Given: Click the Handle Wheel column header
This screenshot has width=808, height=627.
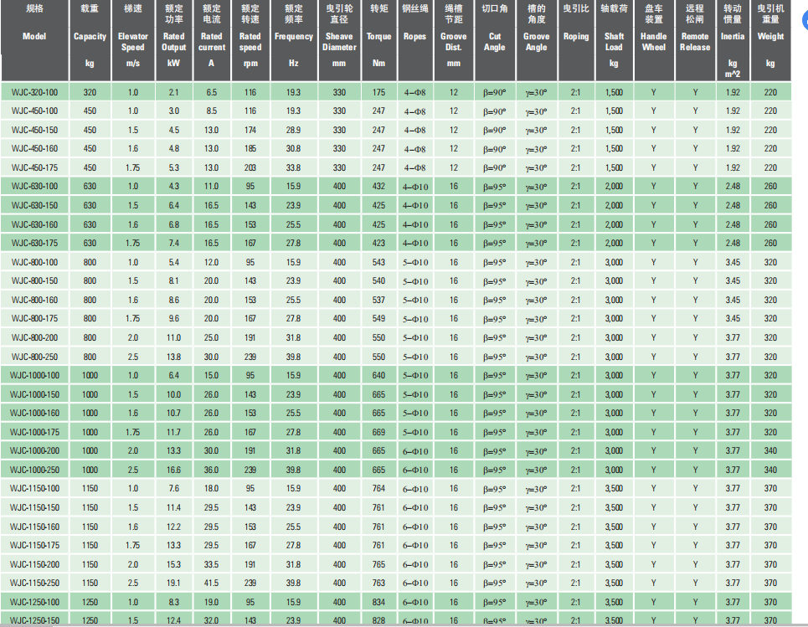Looking at the screenshot, I should [653, 40].
